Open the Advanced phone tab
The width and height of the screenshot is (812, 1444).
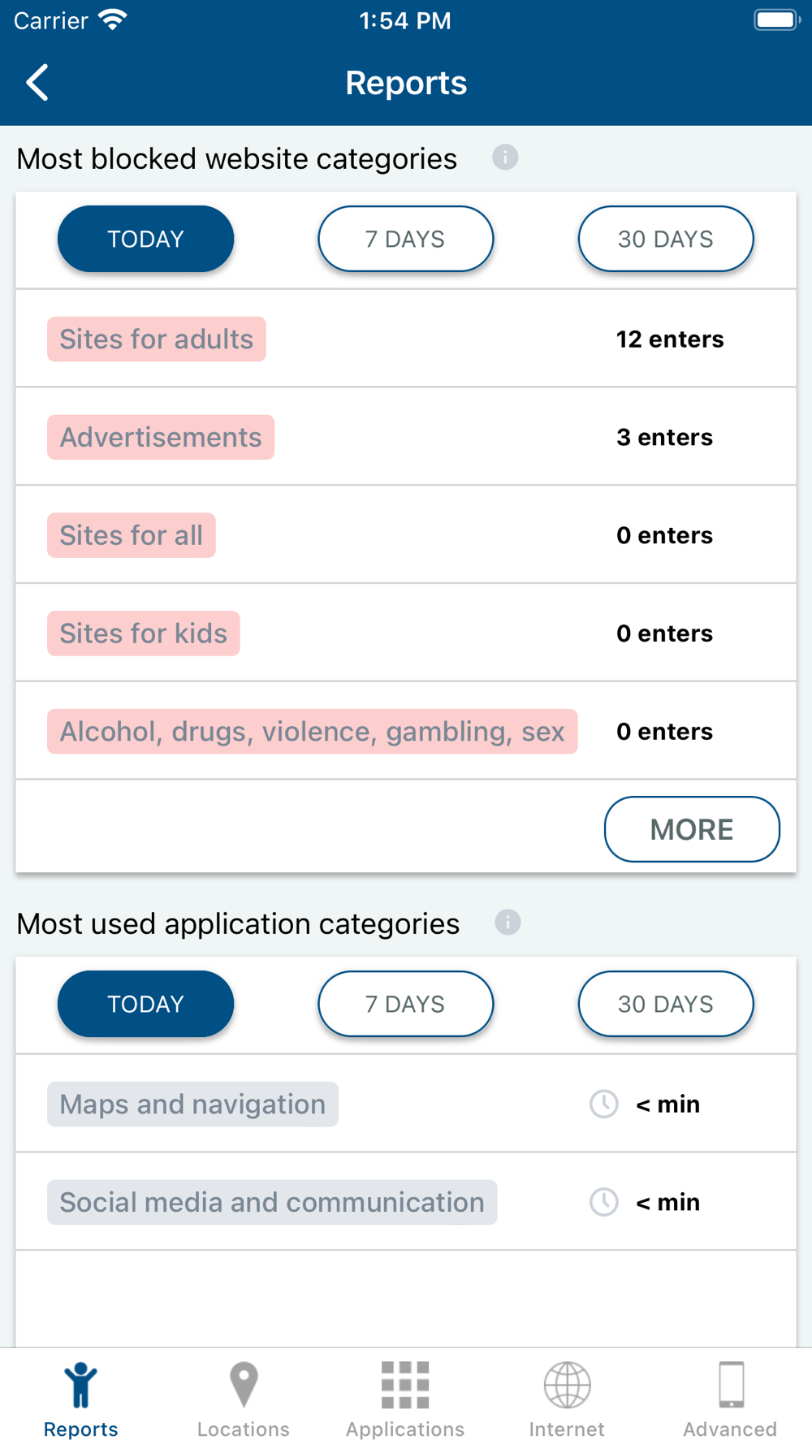click(730, 1399)
